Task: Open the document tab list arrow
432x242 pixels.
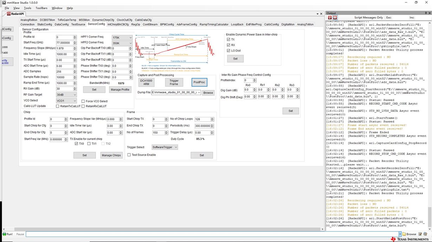Action: 318,14
